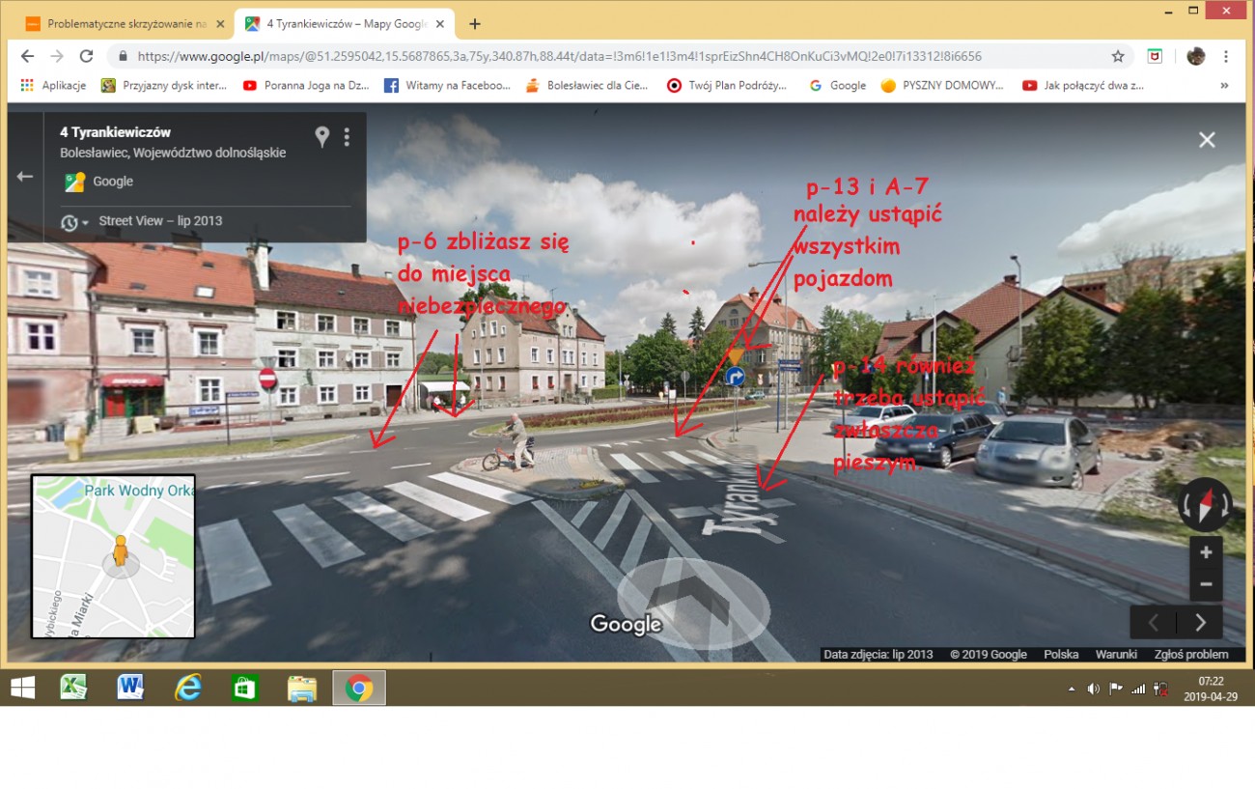Reload the page
1255x789 pixels.
coord(86,56)
